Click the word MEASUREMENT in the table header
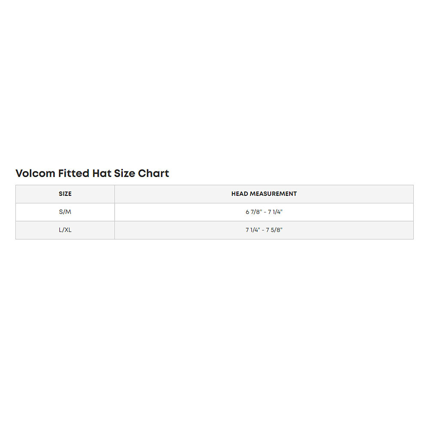The width and height of the screenshot is (430, 430). click(273, 194)
